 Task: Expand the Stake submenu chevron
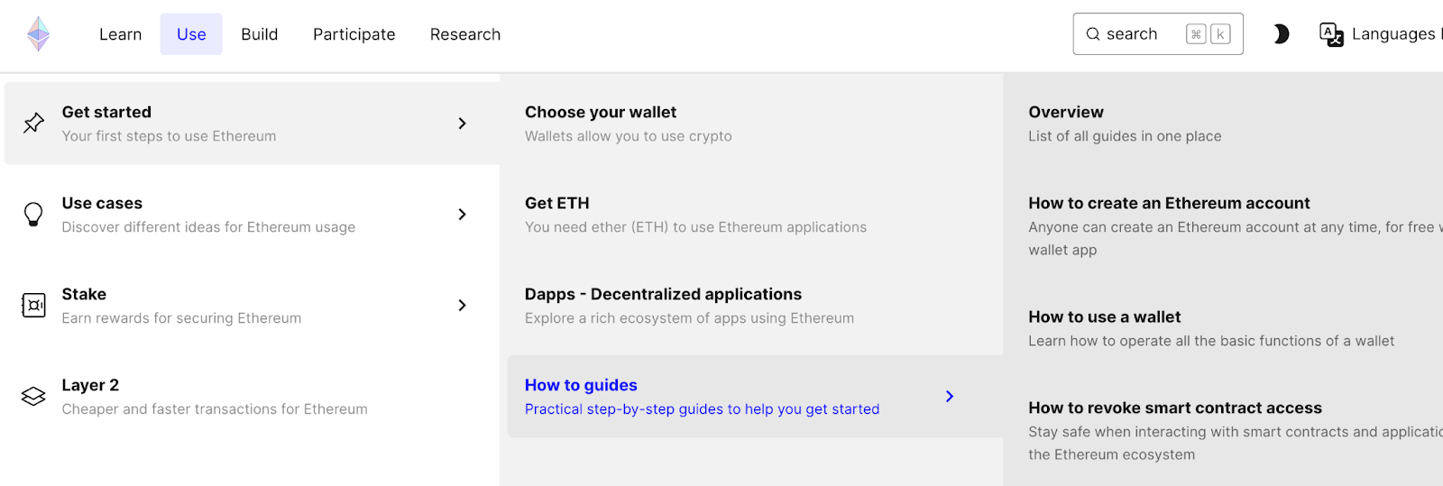462,306
